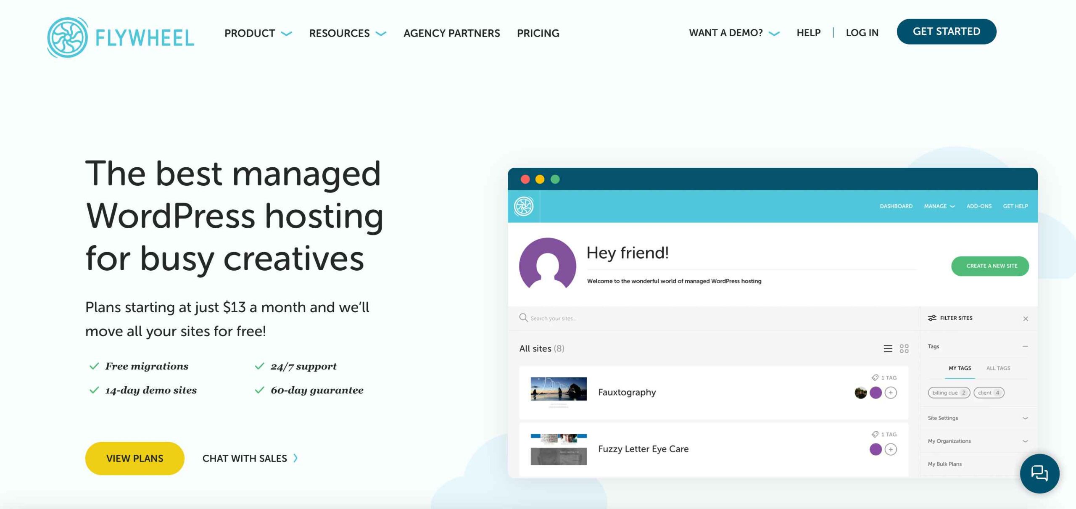Click the green window dot
Viewport: 1076px width, 509px height.
point(555,179)
